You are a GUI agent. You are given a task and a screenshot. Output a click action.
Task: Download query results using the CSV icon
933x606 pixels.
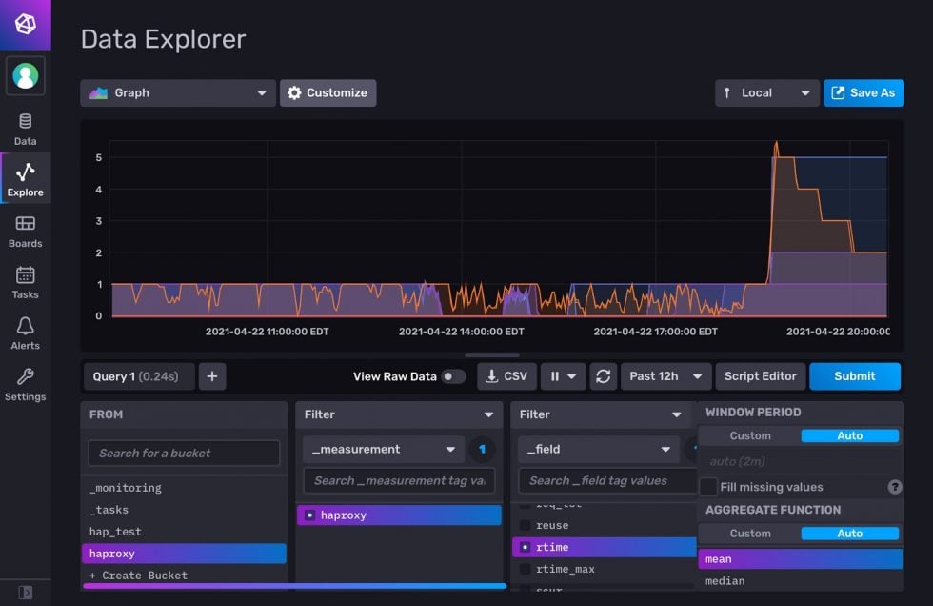[506, 376]
